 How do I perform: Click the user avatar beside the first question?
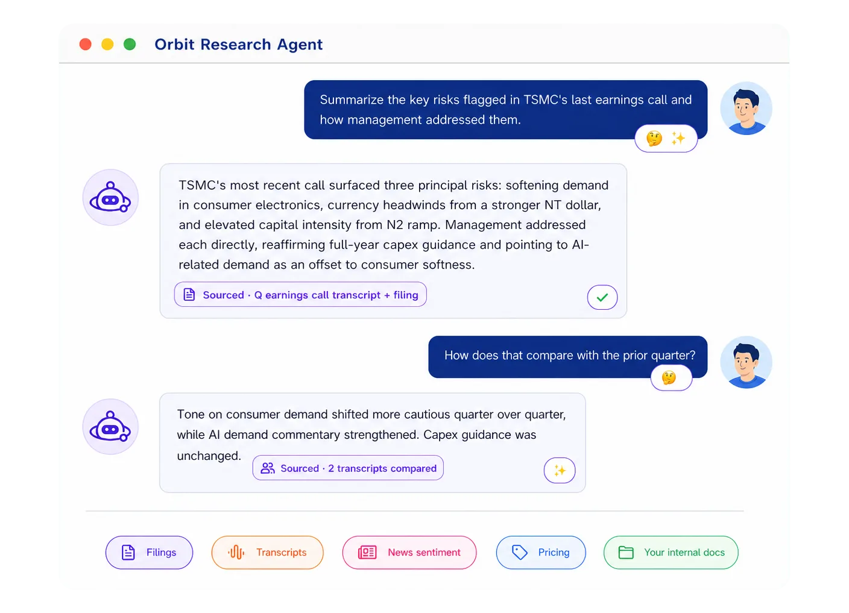746,108
